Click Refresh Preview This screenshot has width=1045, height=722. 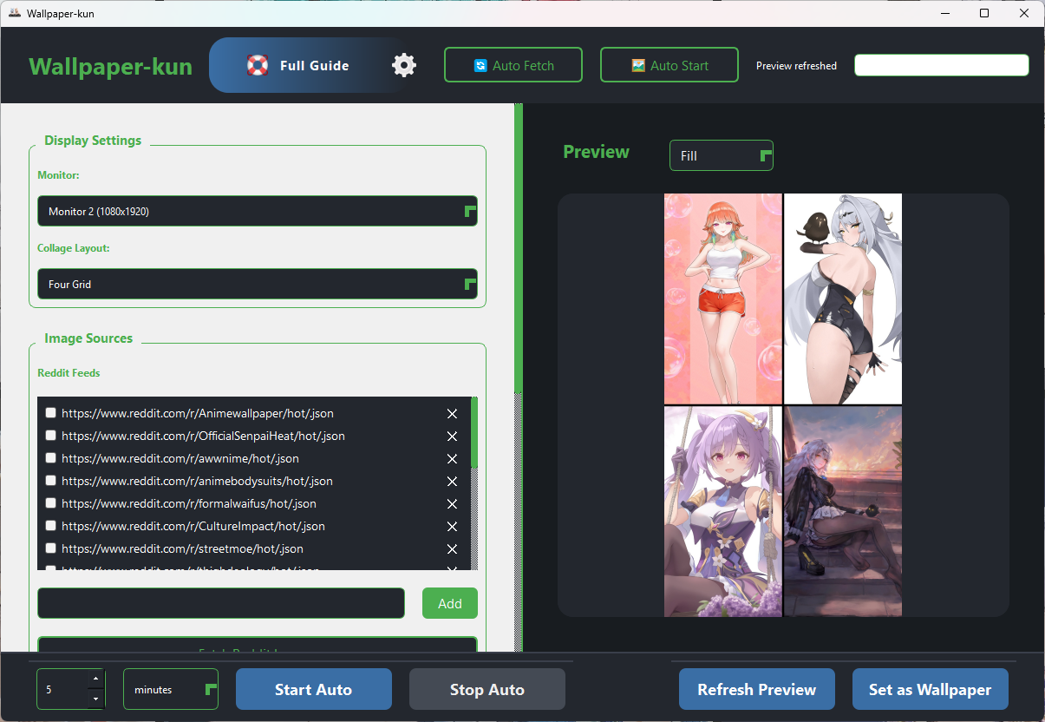[757, 689]
